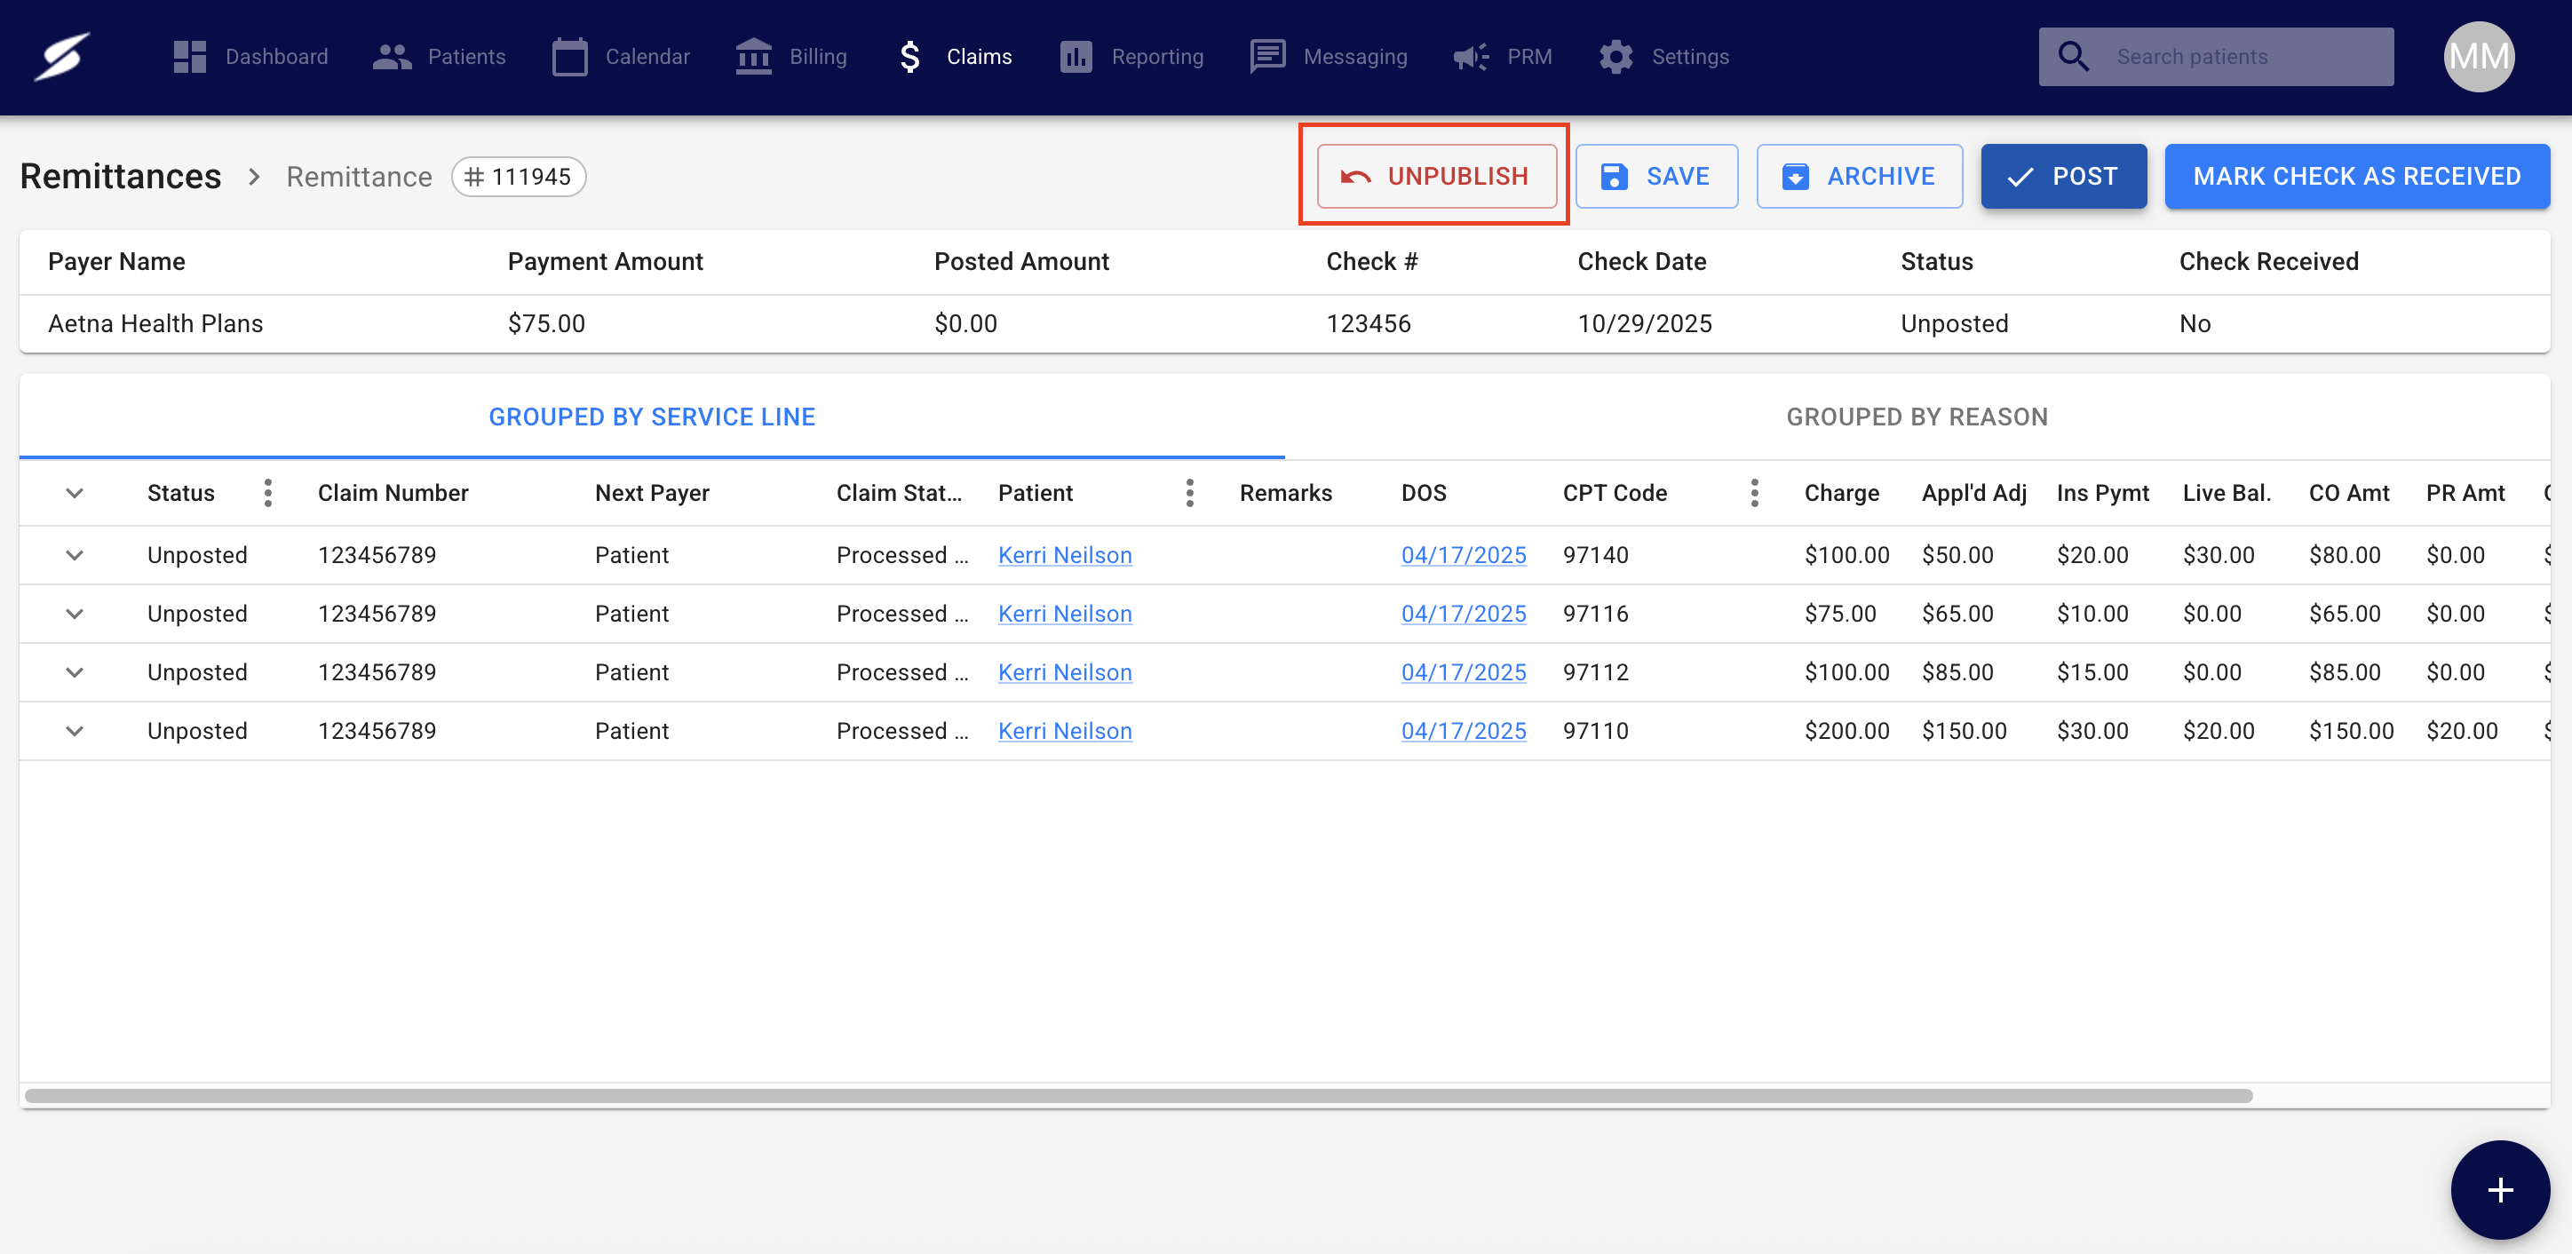Go to Patients via the people icon
Viewport: 2572px width, 1254px height.
pyautogui.click(x=393, y=57)
